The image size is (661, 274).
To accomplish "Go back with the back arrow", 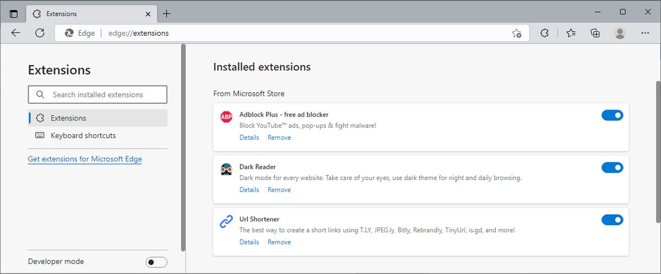I will (x=16, y=33).
